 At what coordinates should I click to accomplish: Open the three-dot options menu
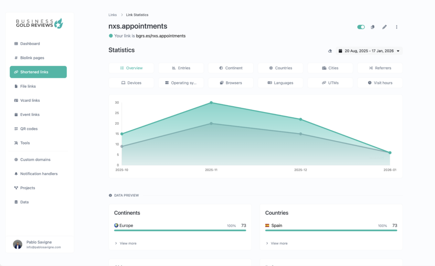click(397, 27)
